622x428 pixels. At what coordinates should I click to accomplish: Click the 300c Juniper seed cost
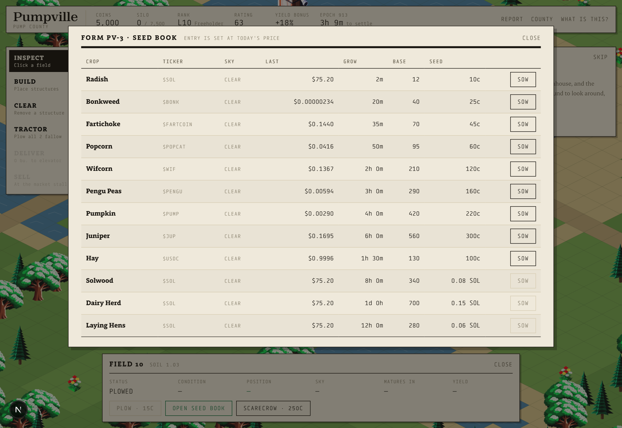[x=473, y=236]
